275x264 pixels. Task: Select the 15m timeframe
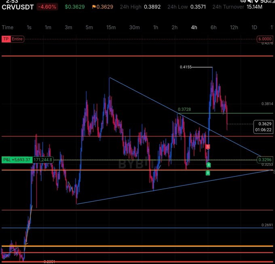[111, 28]
